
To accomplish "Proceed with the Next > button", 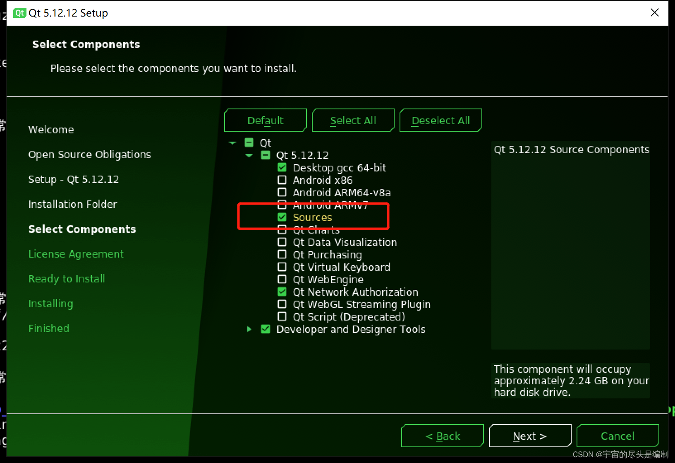I will coord(530,436).
